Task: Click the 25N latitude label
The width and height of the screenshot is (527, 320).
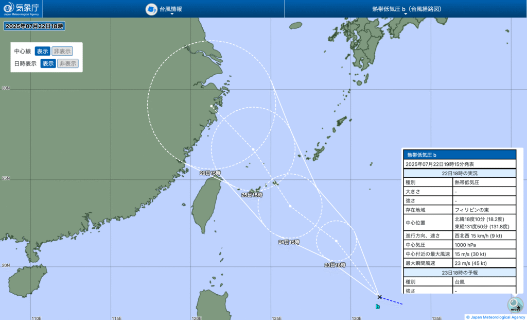Action: click(x=6, y=178)
